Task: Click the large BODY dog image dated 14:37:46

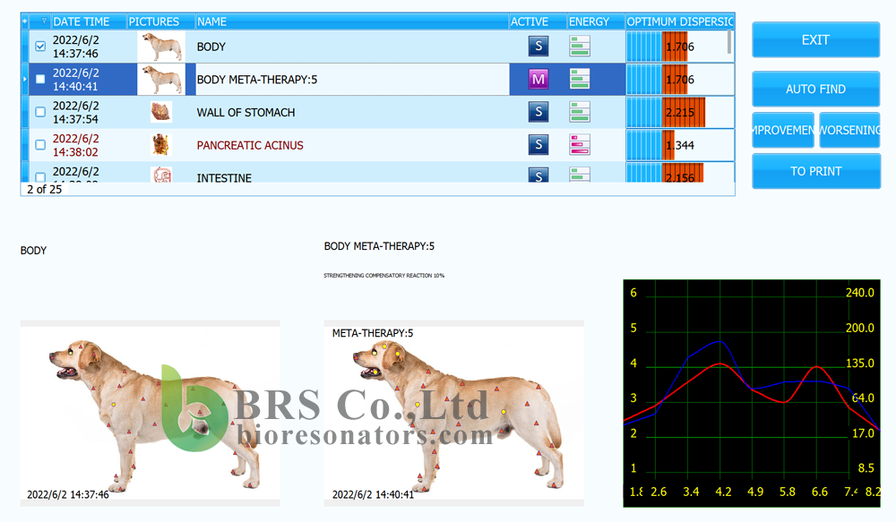Action: (151, 414)
